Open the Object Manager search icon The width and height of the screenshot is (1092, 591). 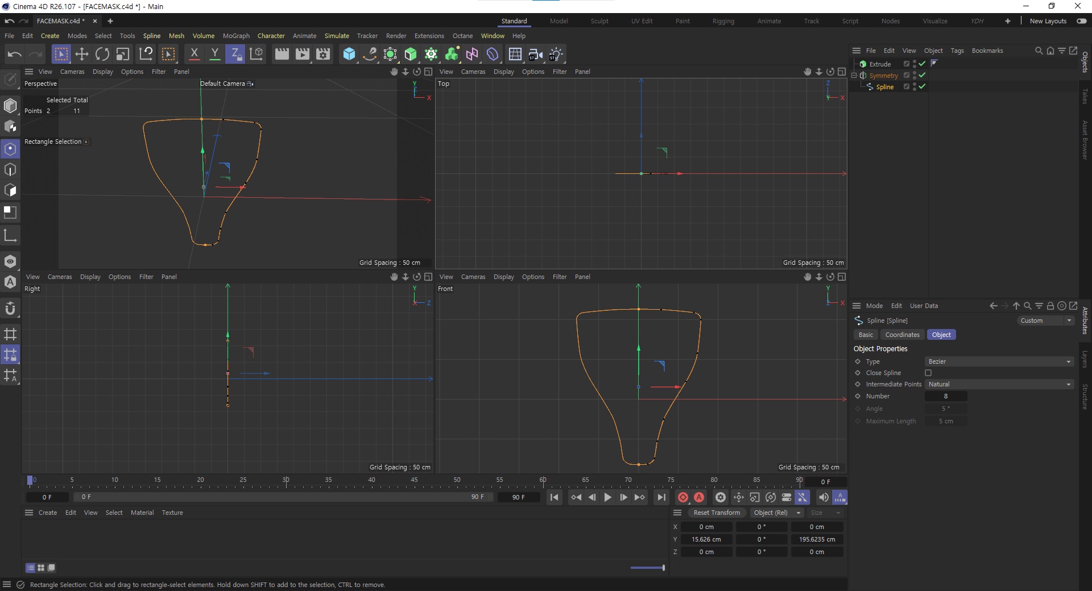(1039, 51)
